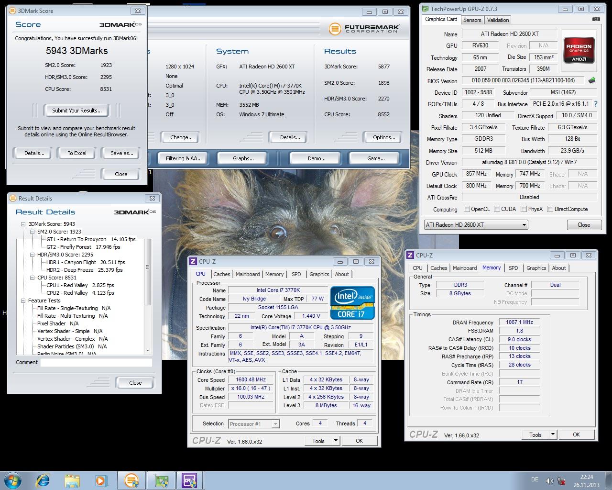Image resolution: width=612 pixels, height=490 pixels.
Task: Open SPD tab in CPU-Z Memory window
Action: 514,268
